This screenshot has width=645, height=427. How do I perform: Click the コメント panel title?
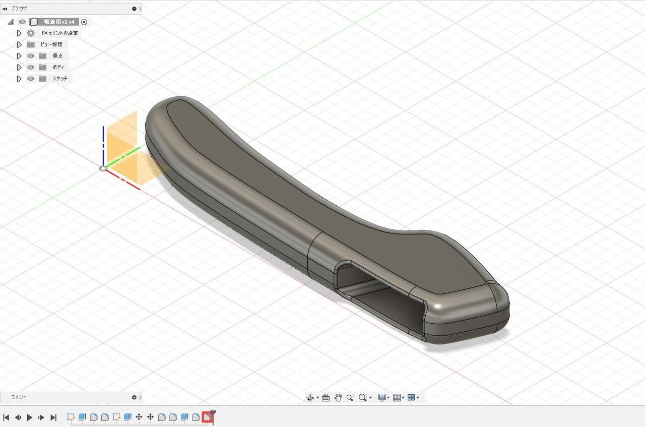(19, 397)
